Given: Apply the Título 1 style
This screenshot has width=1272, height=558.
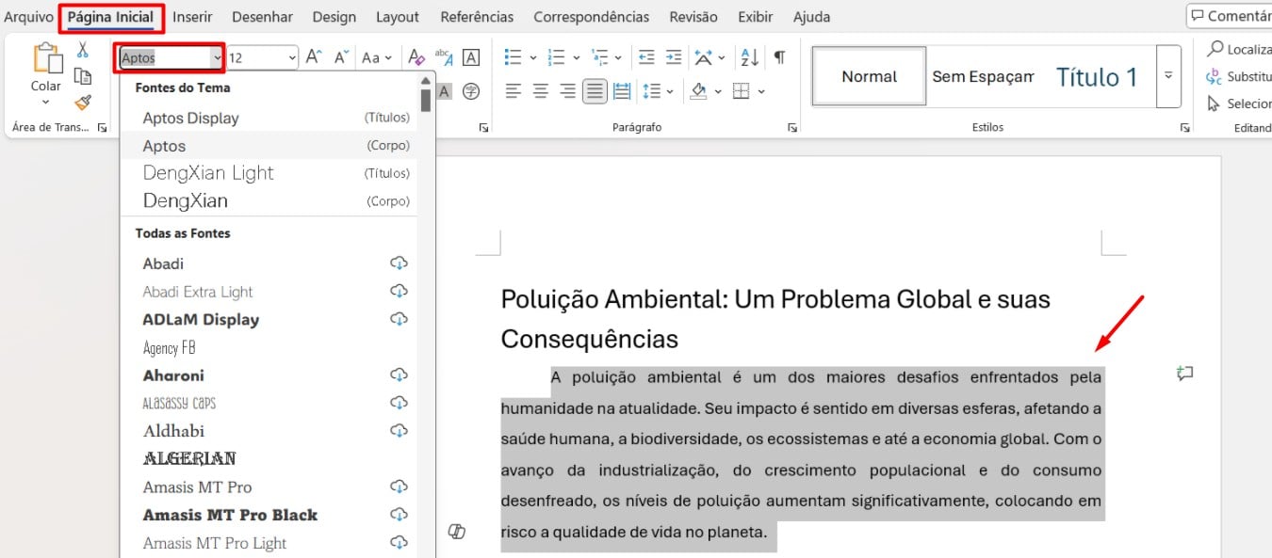Looking at the screenshot, I should click(1097, 76).
